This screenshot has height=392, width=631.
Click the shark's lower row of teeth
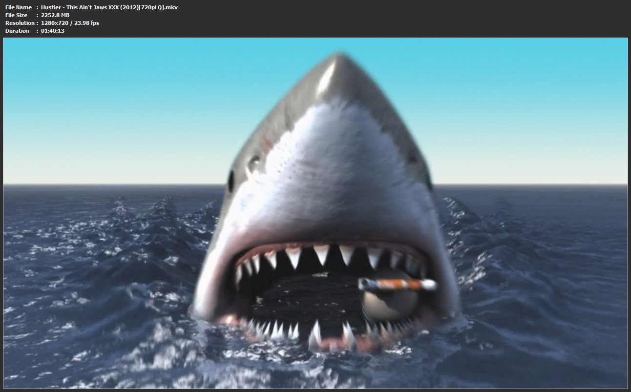(x=313, y=332)
